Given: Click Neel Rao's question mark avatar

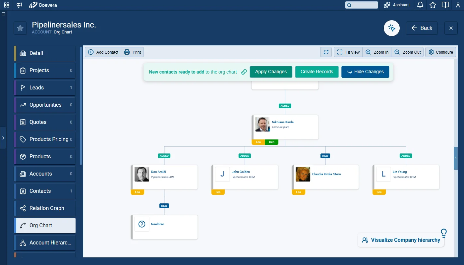Looking at the screenshot, I should [142, 224].
